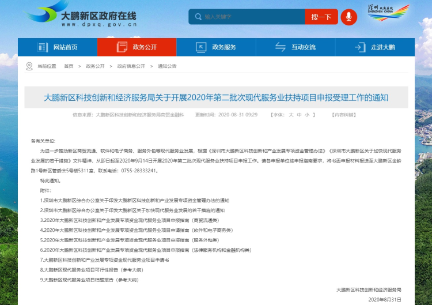
Task: Click the www.dpxq.gov.cn site address text
Action: 99,25
